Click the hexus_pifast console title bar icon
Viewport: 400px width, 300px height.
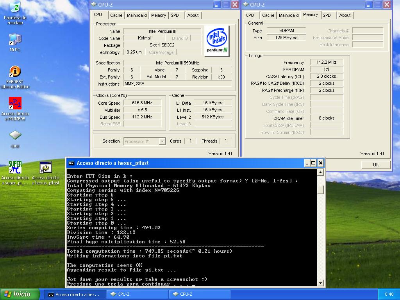point(71,163)
